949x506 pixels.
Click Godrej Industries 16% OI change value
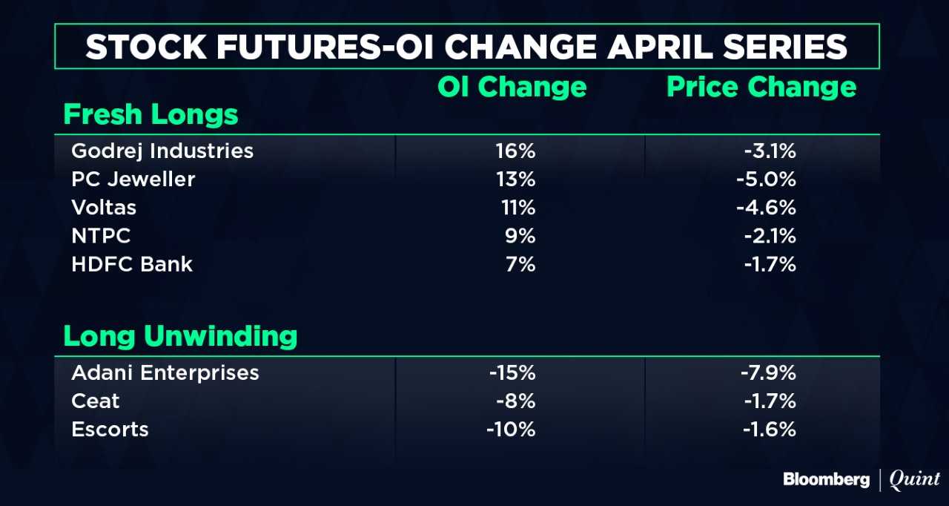point(515,151)
